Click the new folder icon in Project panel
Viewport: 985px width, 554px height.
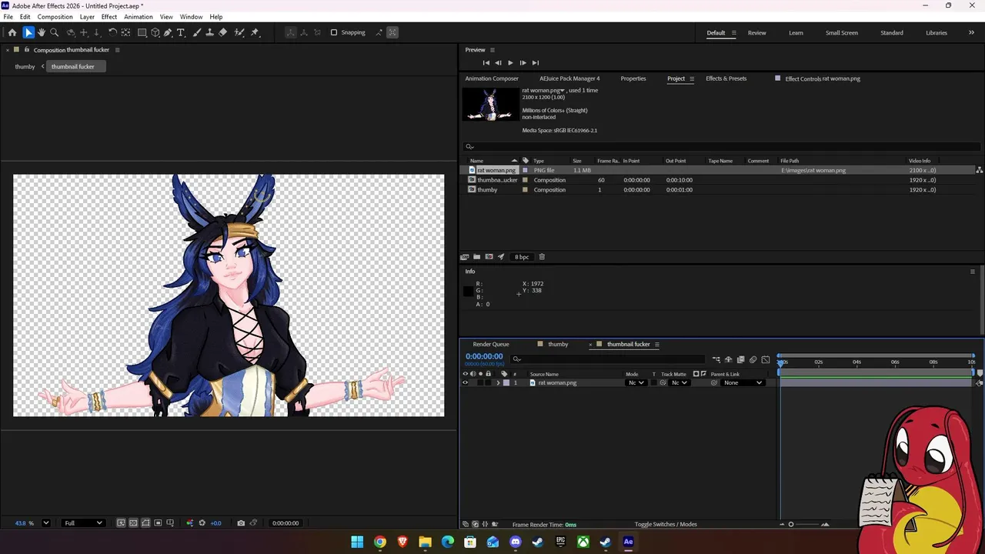477,257
